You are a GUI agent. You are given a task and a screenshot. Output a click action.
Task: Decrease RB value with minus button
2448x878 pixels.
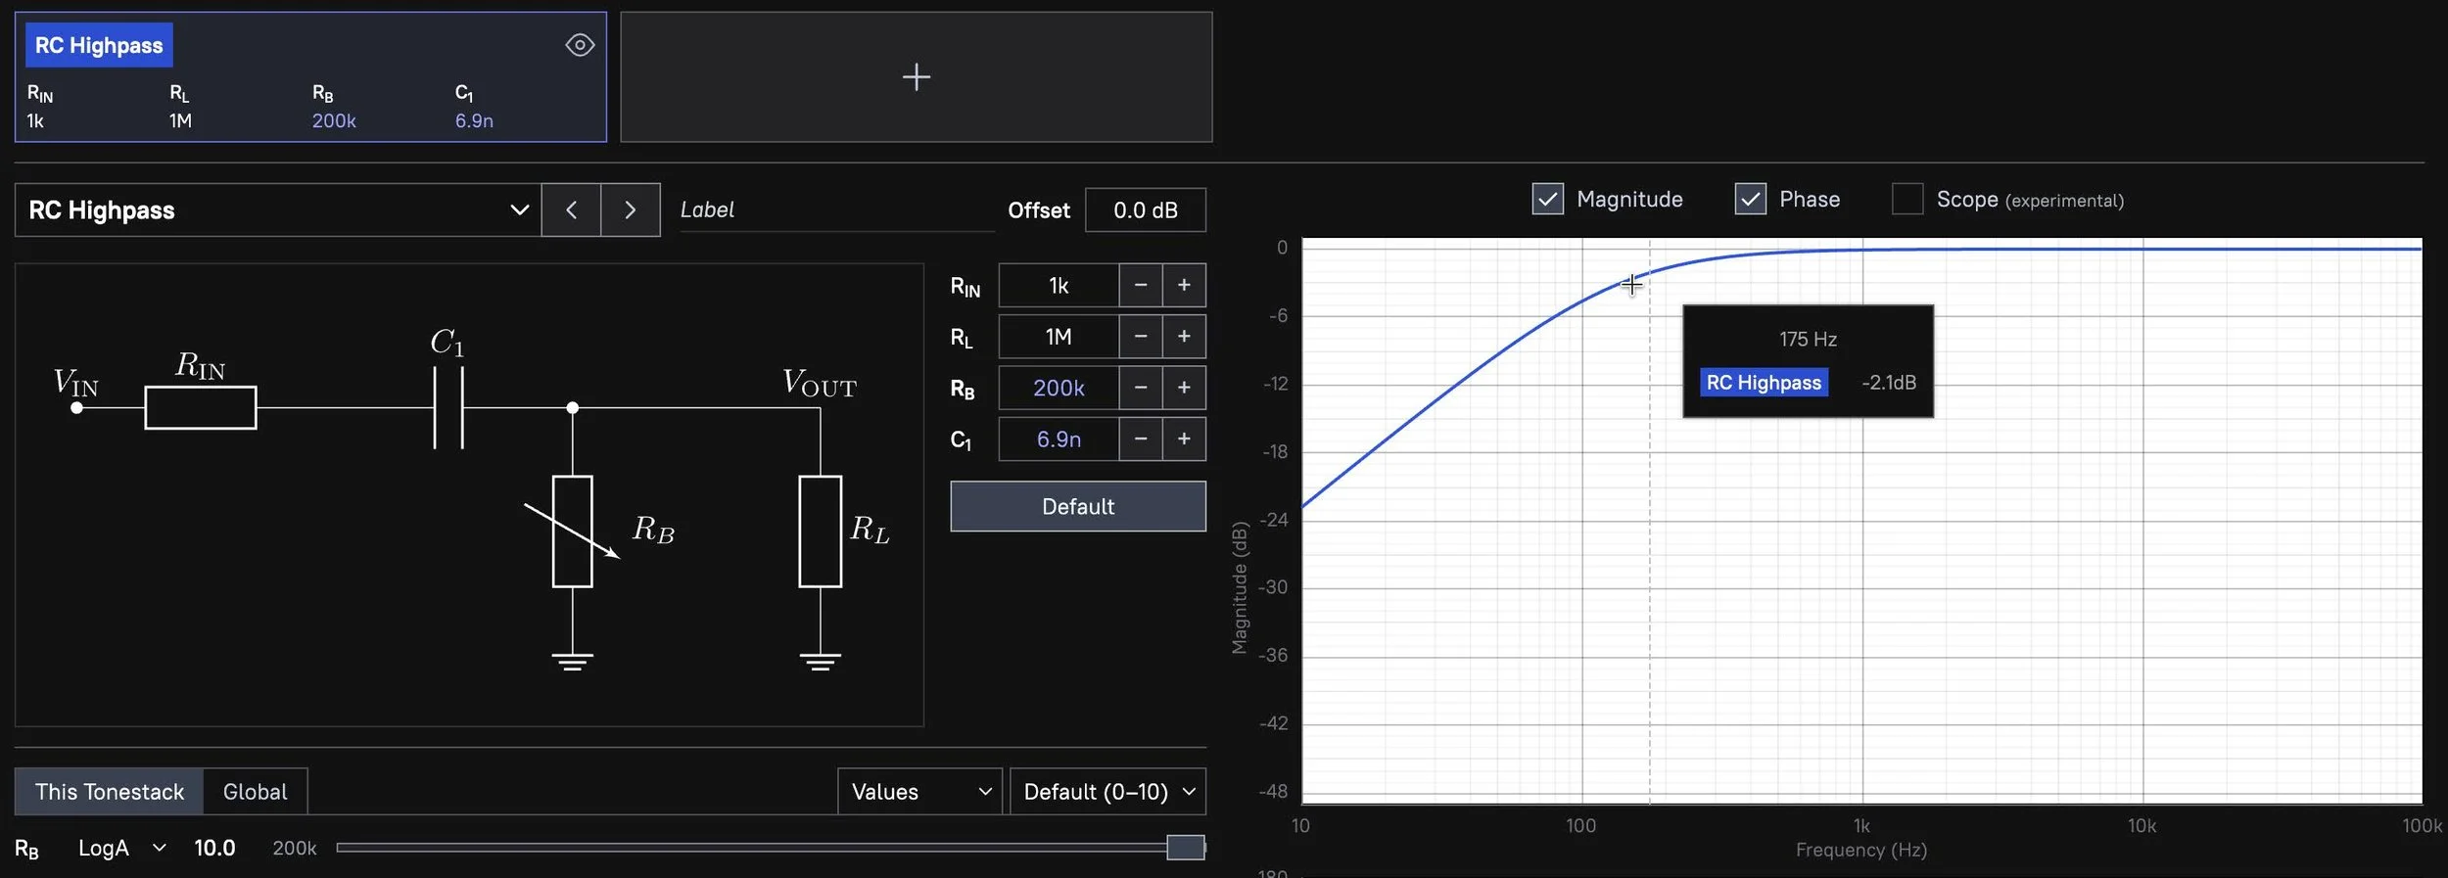click(1141, 388)
